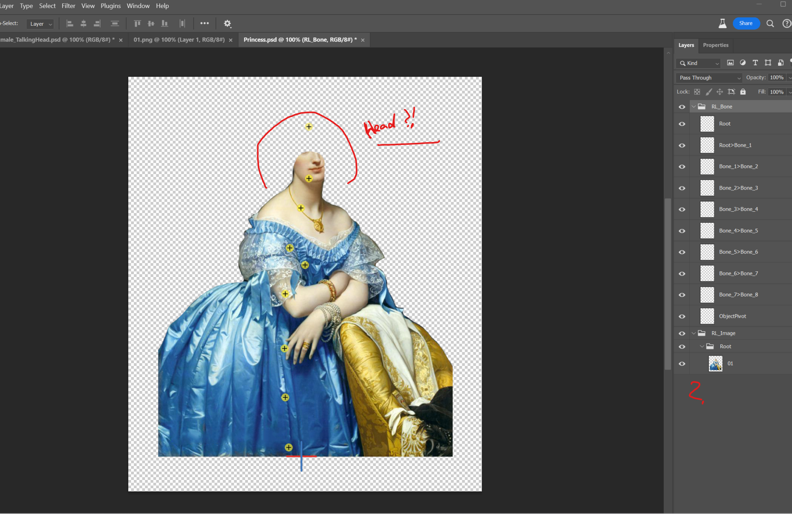Image resolution: width=792 pixels, height=514 pixels.
Task: Click the beaker beta features icon
Action: click(723, 23)
